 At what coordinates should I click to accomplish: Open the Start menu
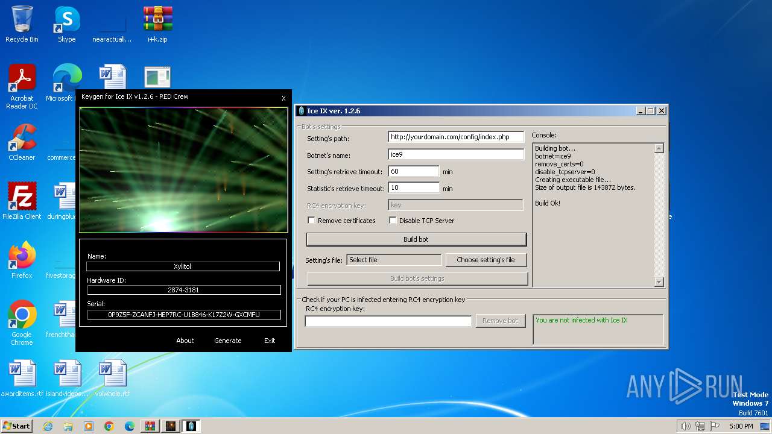(16, 426)
